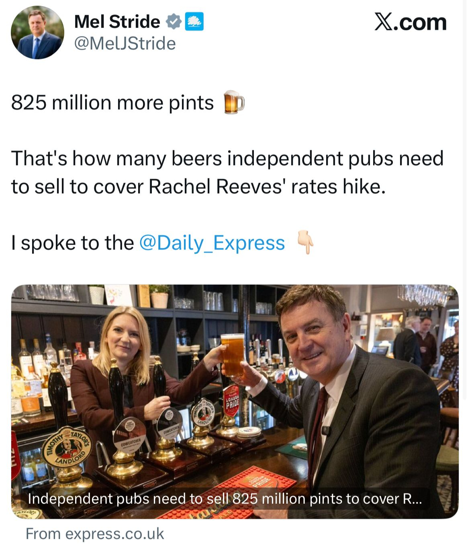
Task: Click the article headline caption on card
Action: point(225,499)
